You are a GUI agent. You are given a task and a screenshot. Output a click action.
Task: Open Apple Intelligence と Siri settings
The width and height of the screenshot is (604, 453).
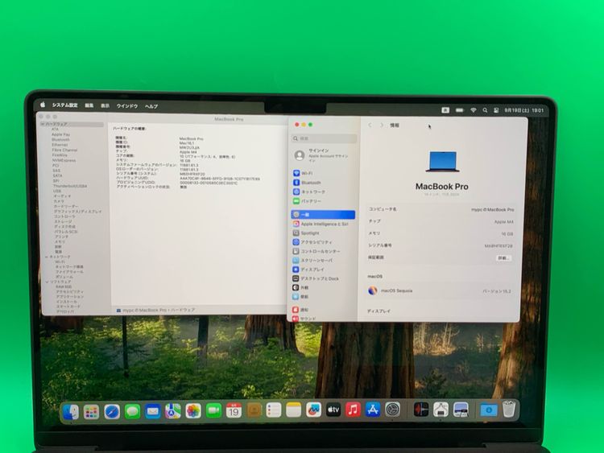323,224
